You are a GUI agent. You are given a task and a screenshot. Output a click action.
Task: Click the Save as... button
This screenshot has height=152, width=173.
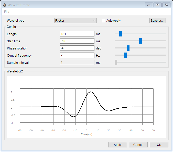click(x=158, y=21)
